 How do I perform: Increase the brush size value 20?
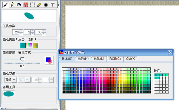tap(21, 31)
